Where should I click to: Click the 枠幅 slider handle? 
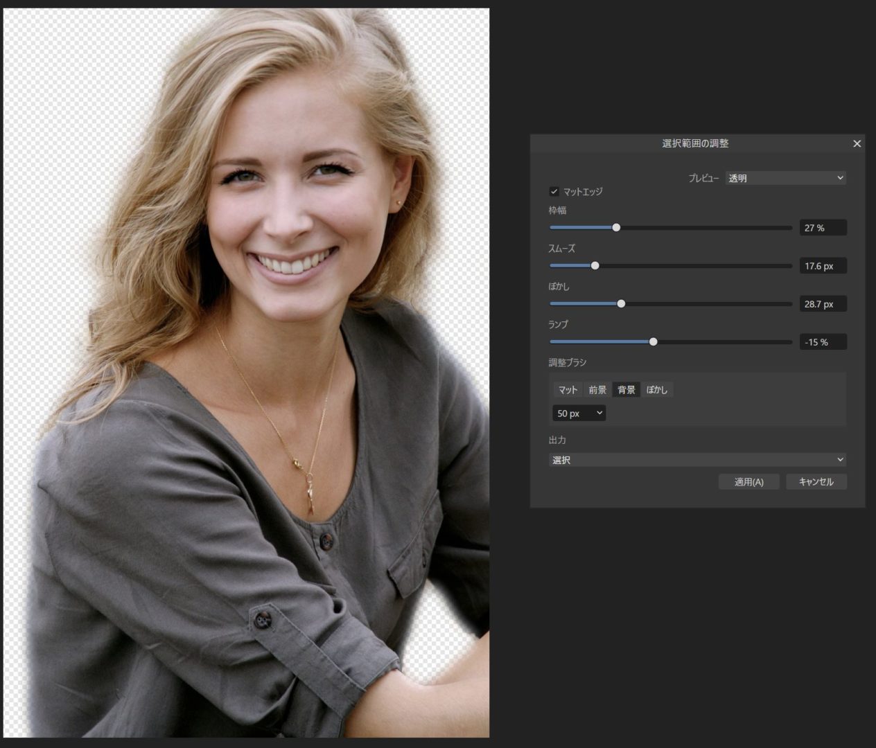tap(616, 228)
